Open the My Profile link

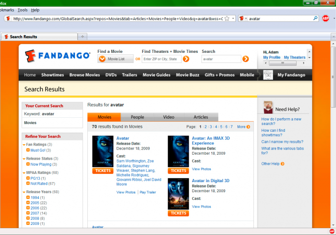coord(272,57)
